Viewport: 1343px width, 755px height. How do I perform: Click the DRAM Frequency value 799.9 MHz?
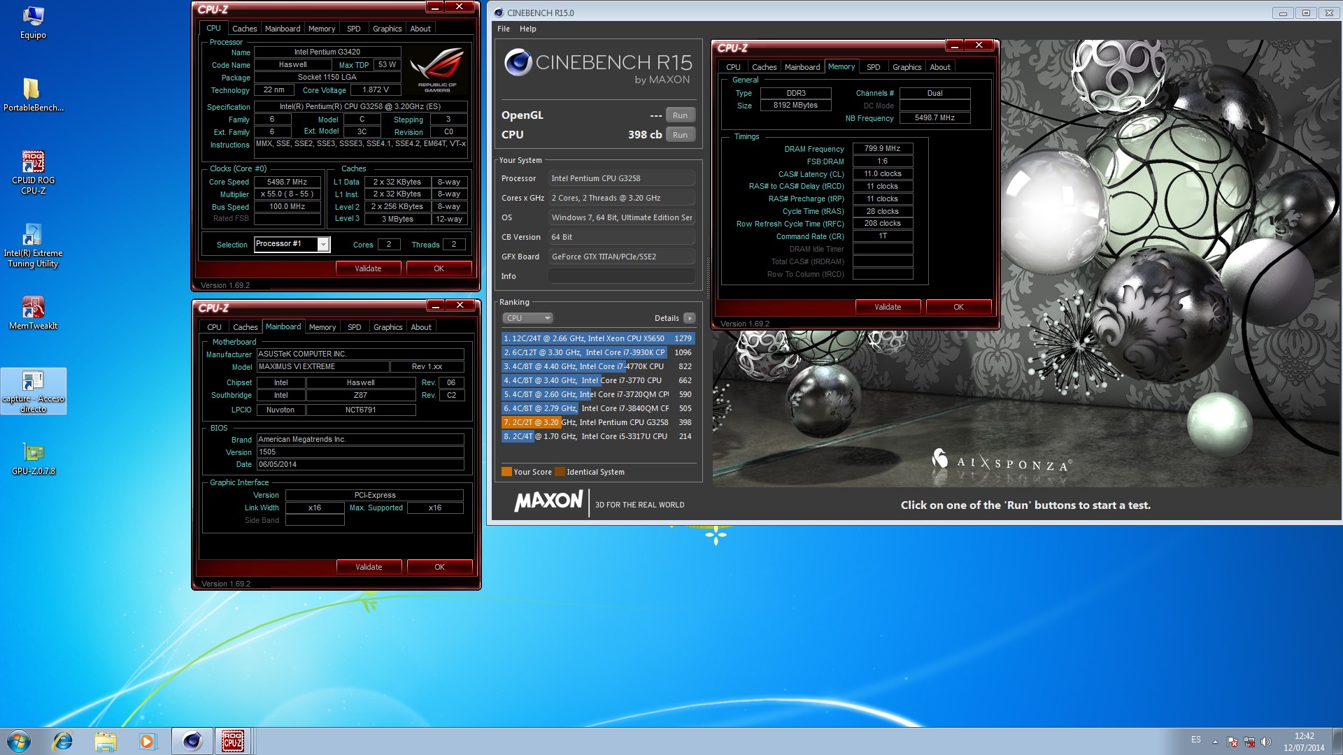[x=882, y=148]
